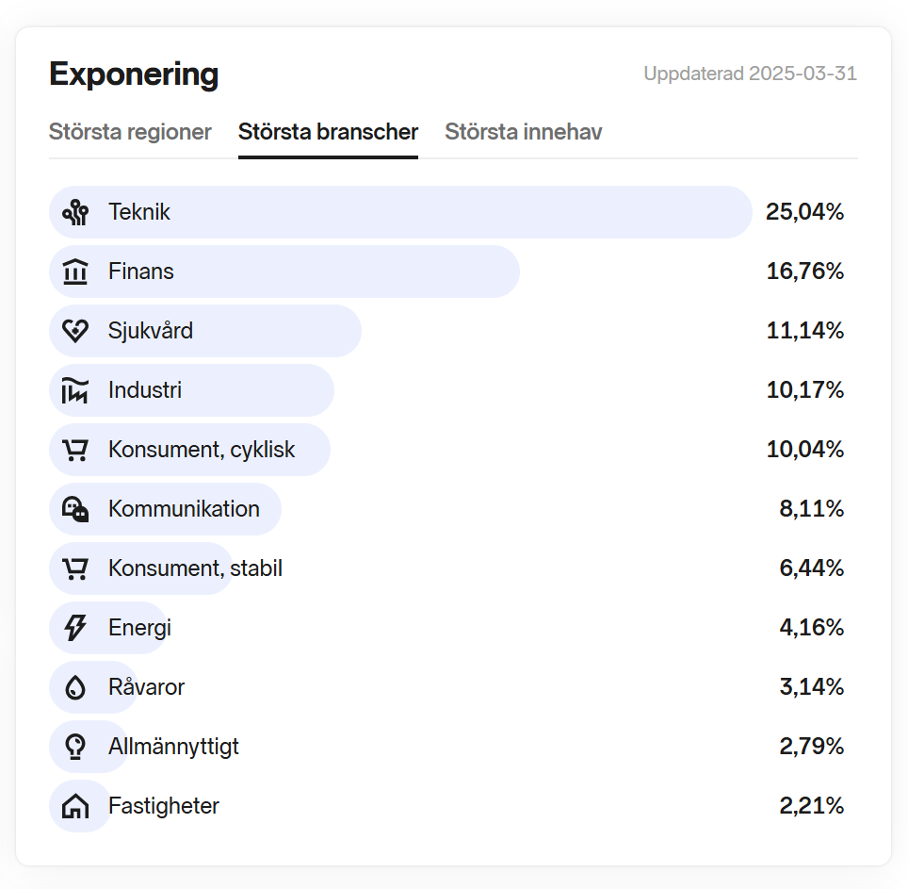
Task: Click the Konsument, cyklisk shopping cart icon
Action: 75,450
